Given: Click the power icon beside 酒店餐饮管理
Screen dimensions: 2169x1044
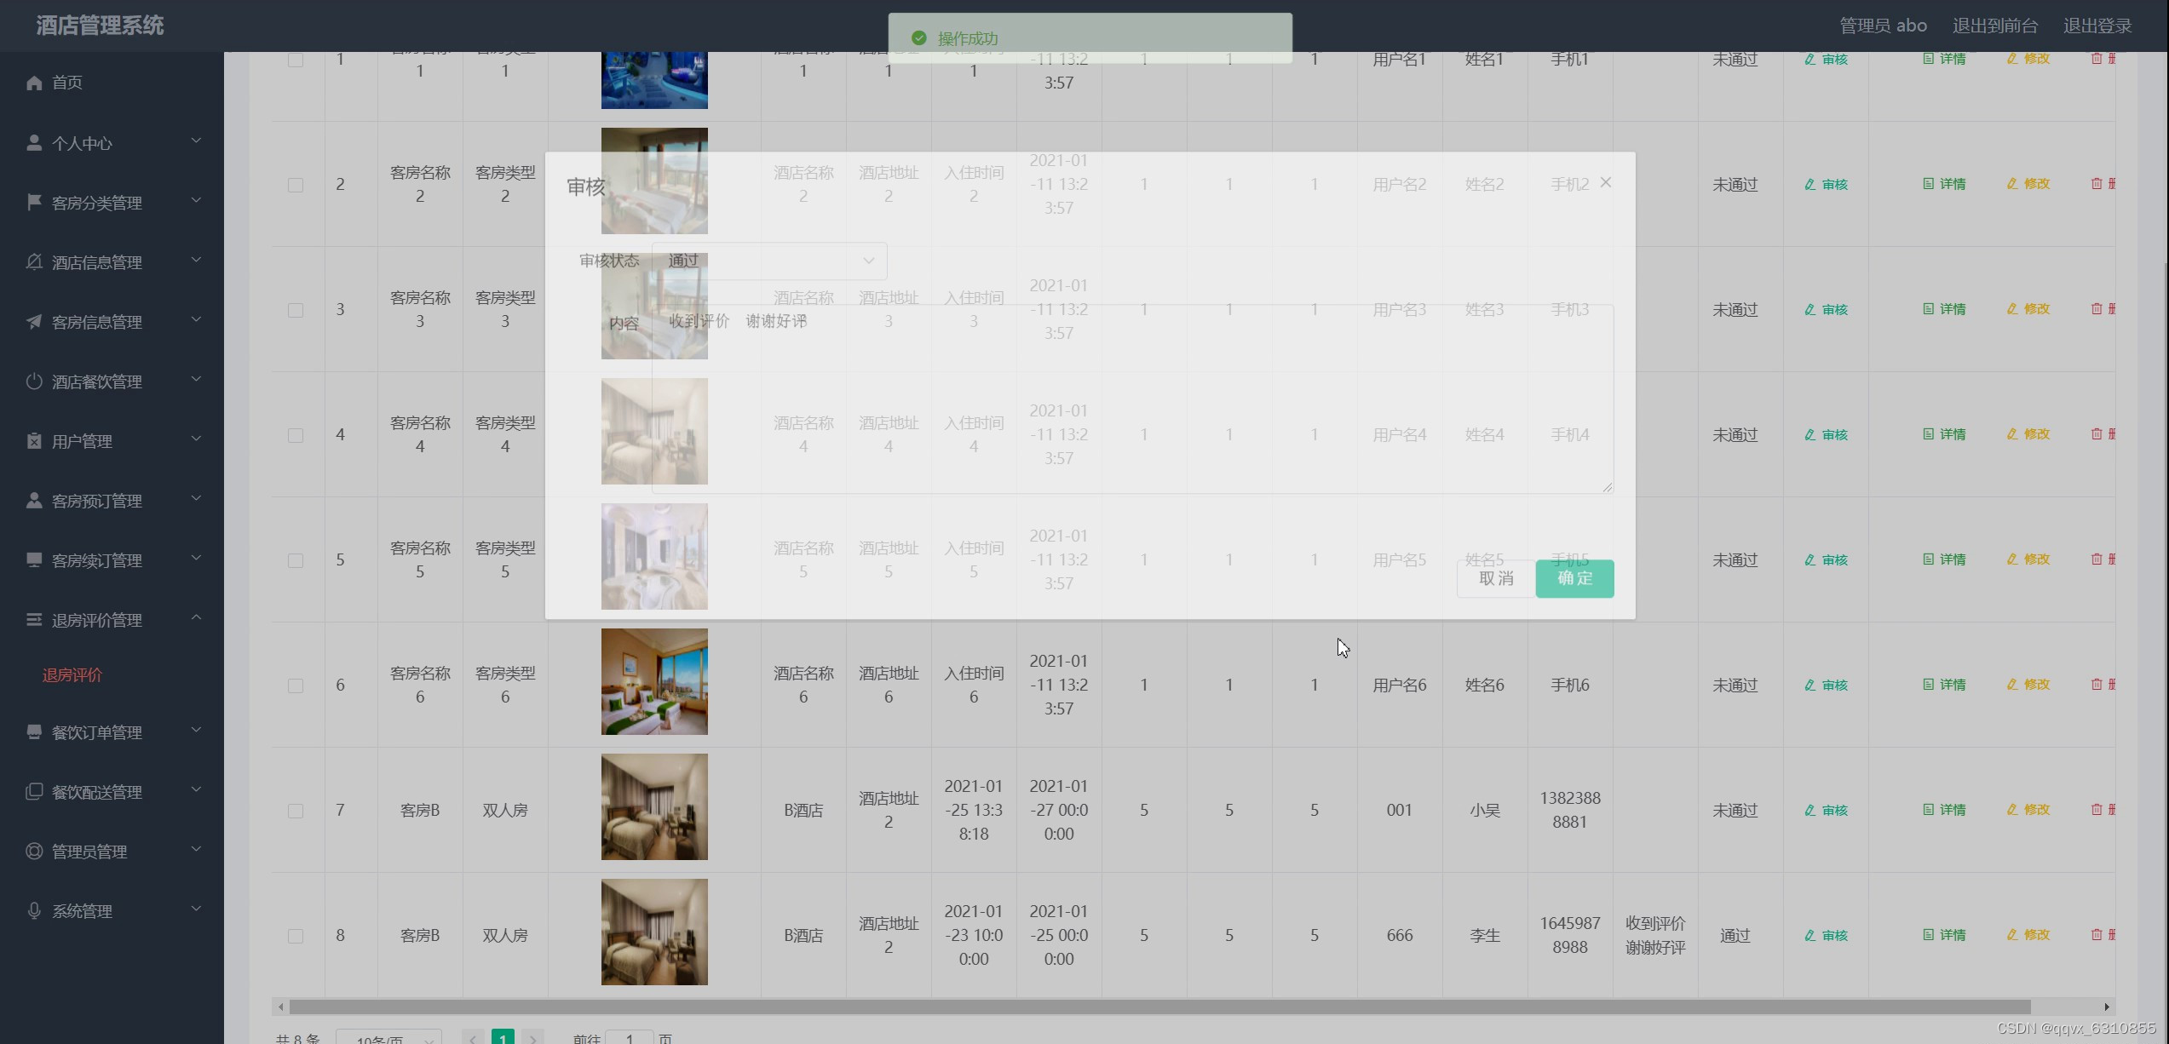Looking at the screenshot, I should coord(34,381).
